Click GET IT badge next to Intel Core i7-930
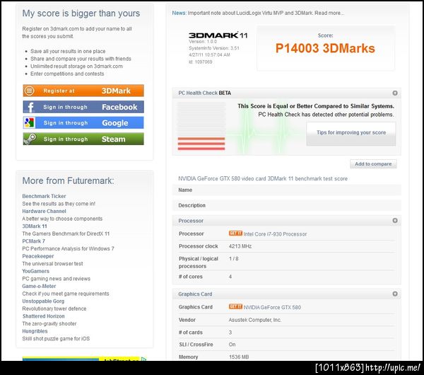424x375 pixels. [235, 233]
